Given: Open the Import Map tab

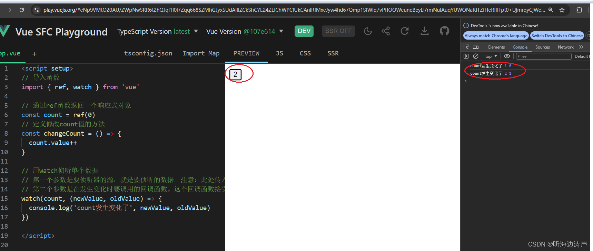Looking at the screenshot, I should [x=201, y=53].
